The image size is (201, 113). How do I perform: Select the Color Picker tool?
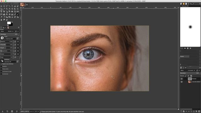[4, 9]
